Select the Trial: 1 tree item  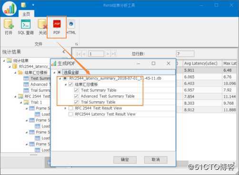(x=36, y=102)
